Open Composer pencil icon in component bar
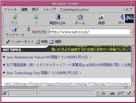 point(129,93)
